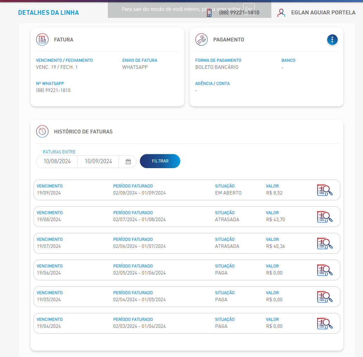The image size is (363, 357).
Task: Open payment options three-dot menu
Action: [332, 40]
